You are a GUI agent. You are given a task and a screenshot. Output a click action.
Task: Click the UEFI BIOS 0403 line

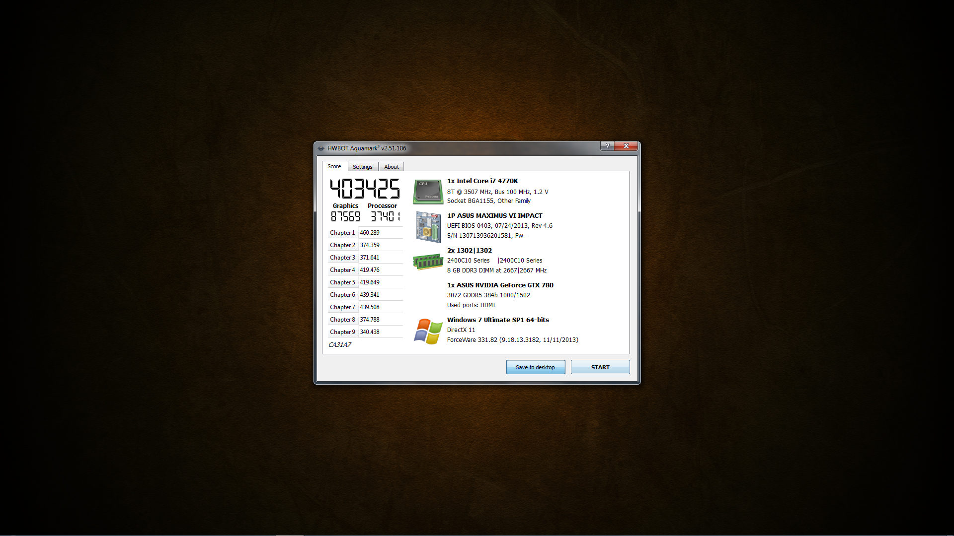[x=499, y=226]
